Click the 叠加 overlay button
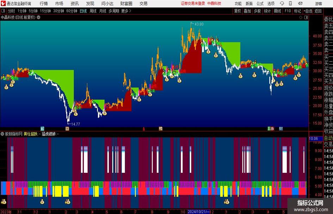Image resolution: width=333 pixels, height=214 pixels. click(x=247, y=11)
